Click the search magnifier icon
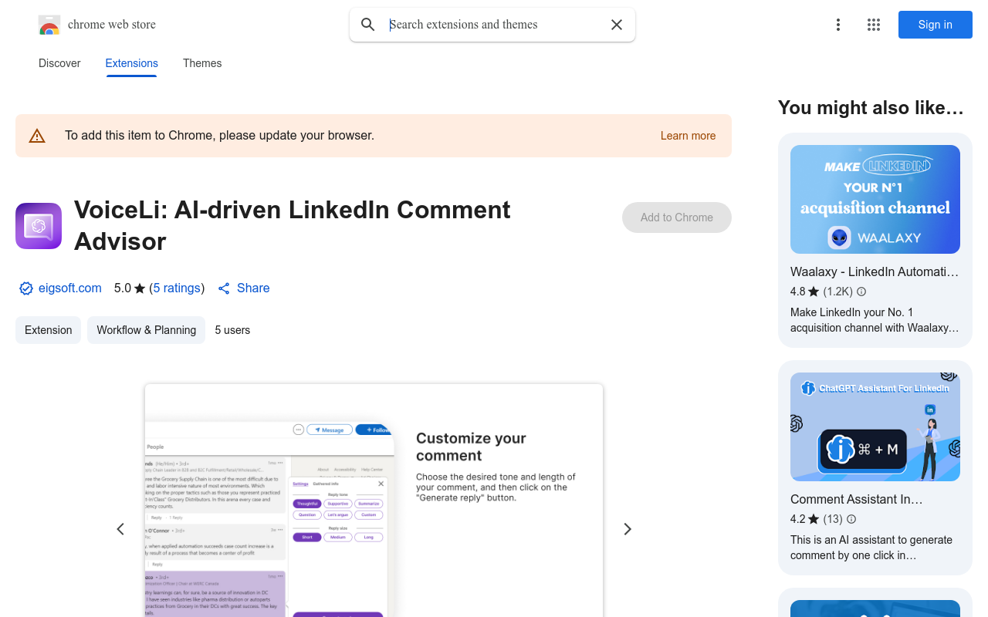 point(368,25)
